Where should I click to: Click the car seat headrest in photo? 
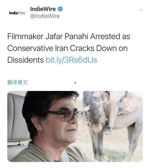pyautogui.click(x=16, y=117)
